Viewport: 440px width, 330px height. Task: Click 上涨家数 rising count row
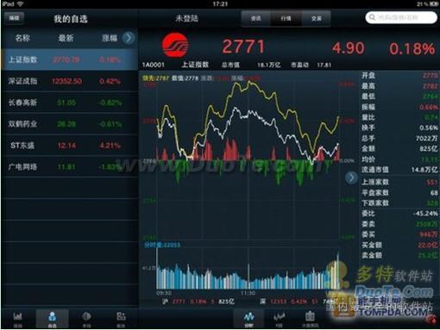click(x=399, y=182)
